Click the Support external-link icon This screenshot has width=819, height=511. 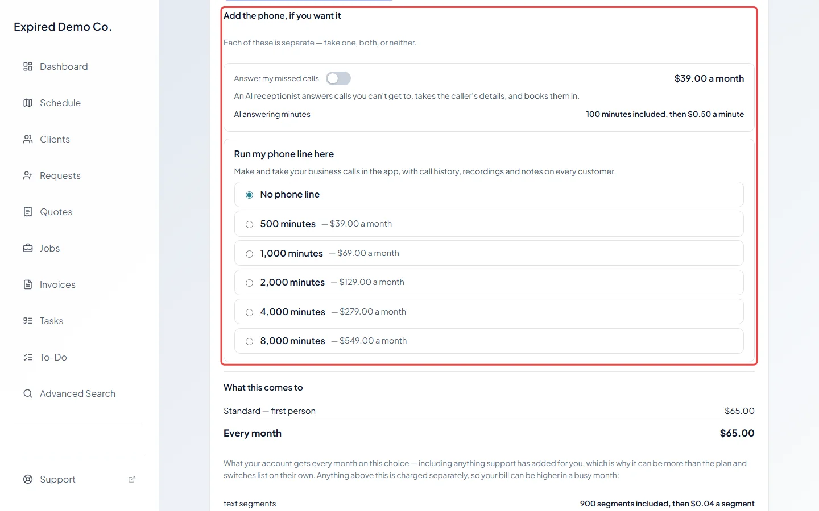(x=132, y=479)
